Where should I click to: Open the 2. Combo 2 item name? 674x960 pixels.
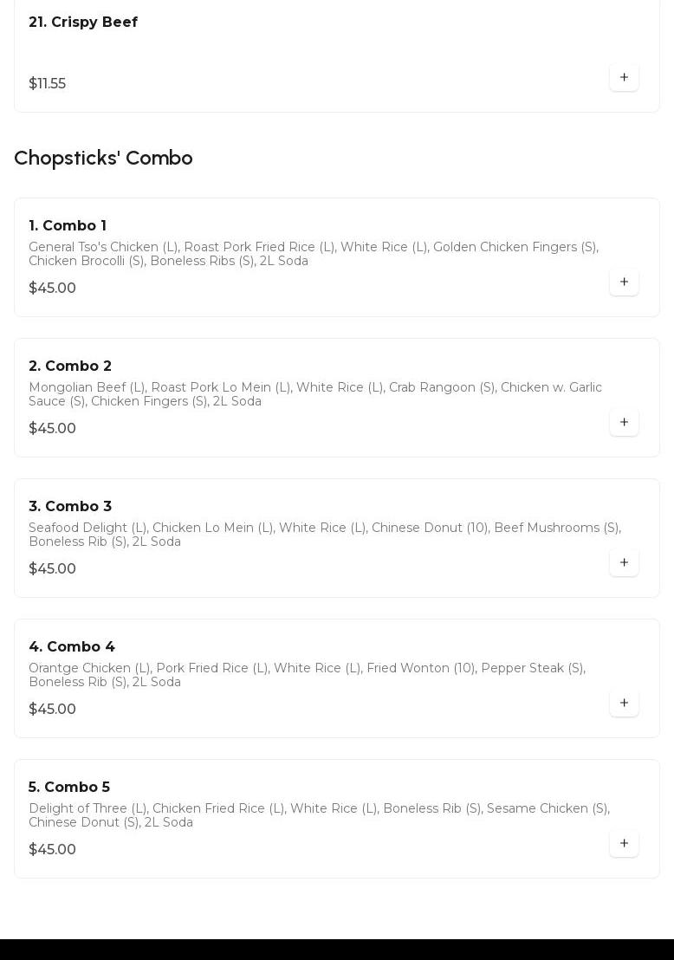click(70, 366)
